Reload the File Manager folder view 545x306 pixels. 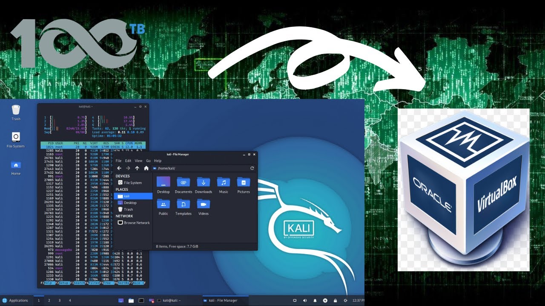pos(252,168)
